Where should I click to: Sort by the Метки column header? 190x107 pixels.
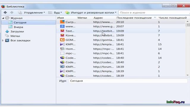click(82, 18)
